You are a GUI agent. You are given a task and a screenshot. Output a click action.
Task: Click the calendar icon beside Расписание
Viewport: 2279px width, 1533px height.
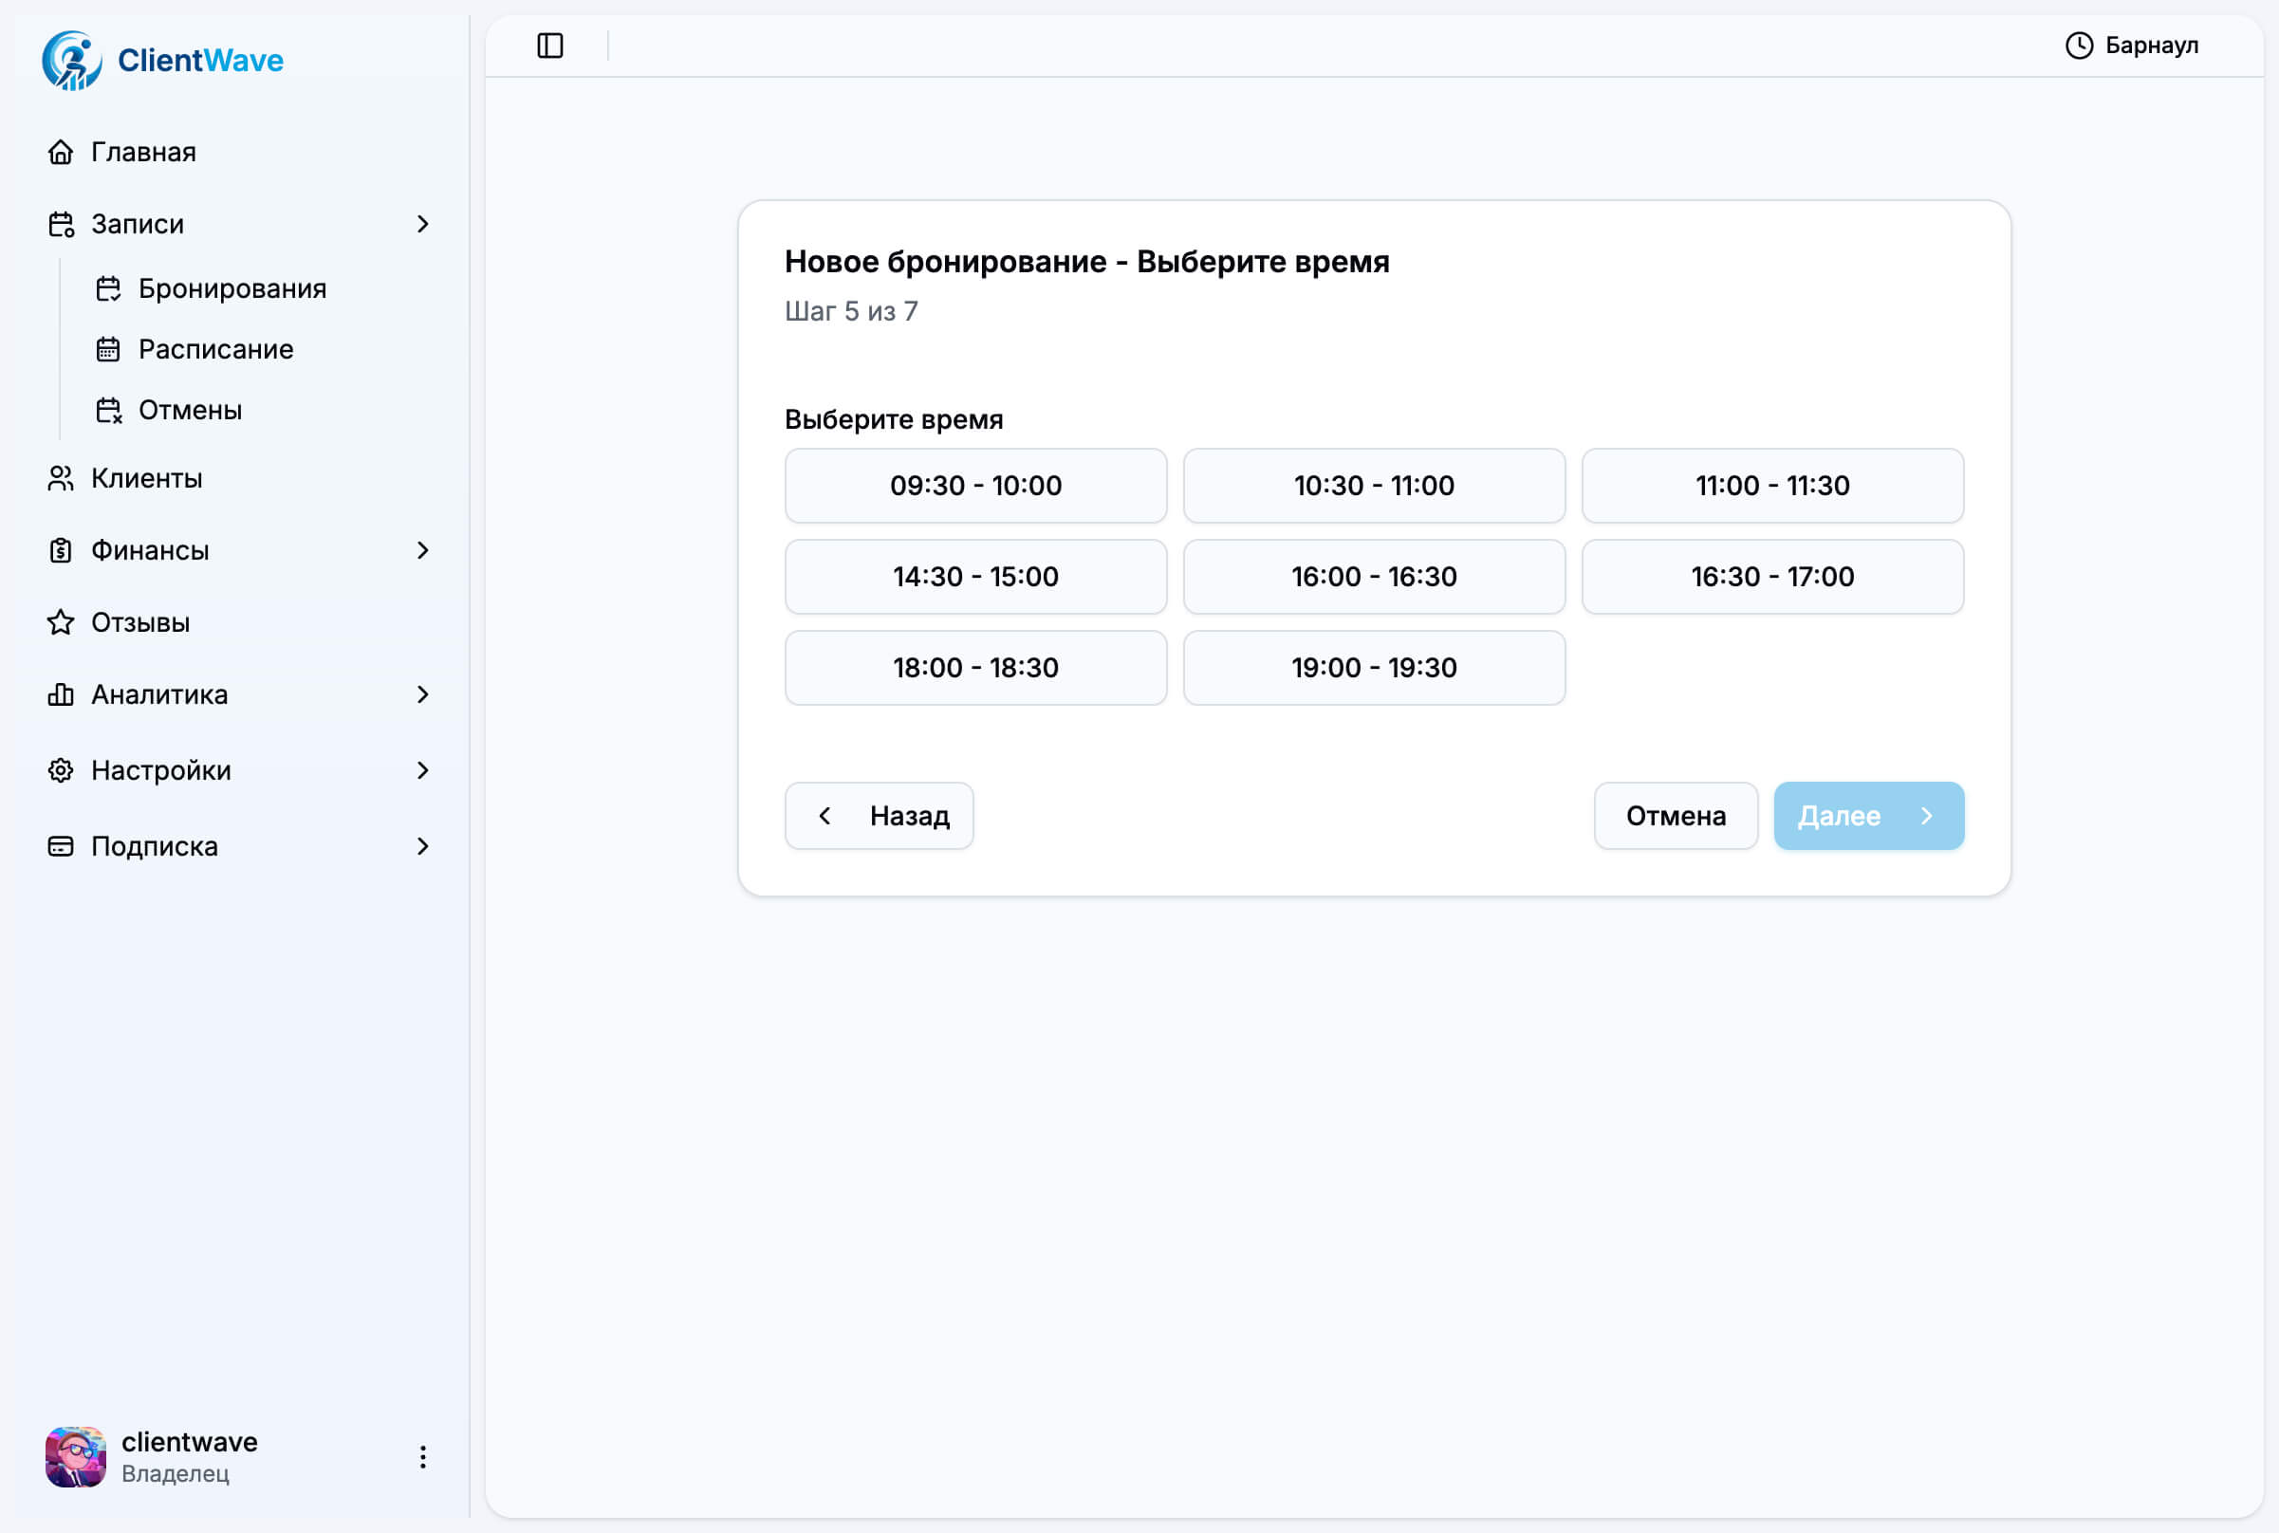(108, 350)
